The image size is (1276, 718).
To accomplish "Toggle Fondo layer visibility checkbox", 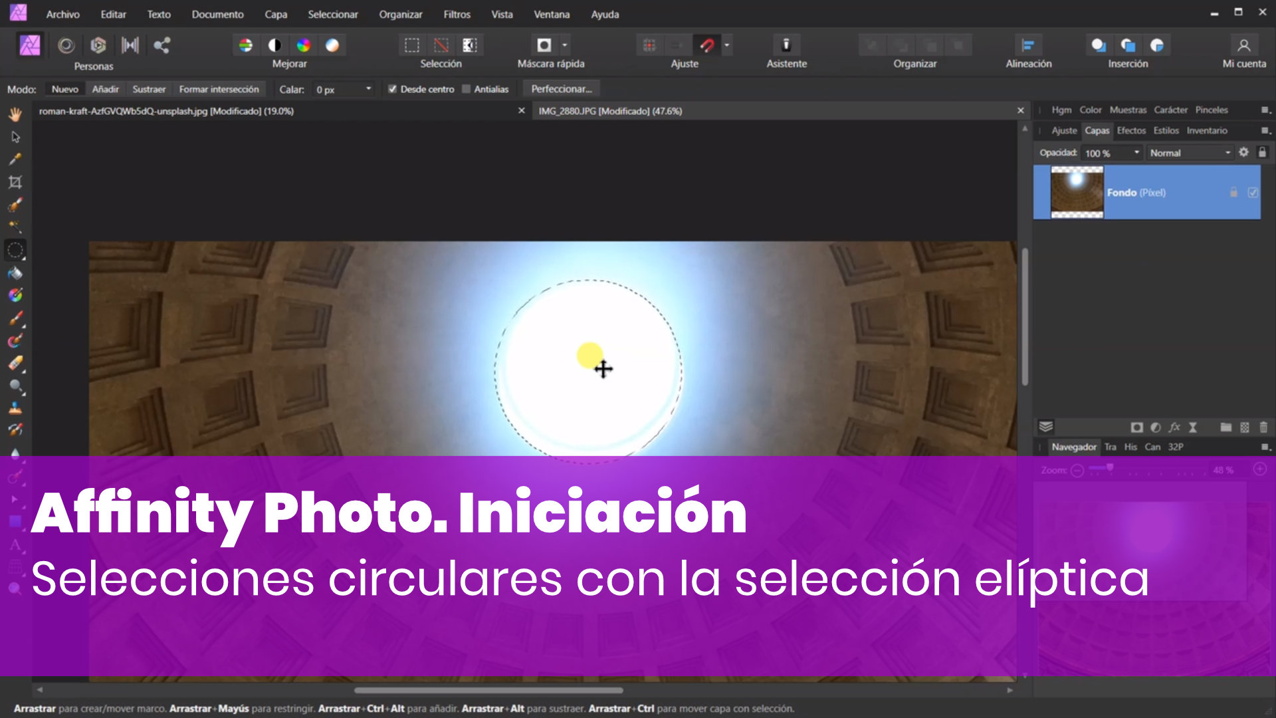I will 1253,193.
